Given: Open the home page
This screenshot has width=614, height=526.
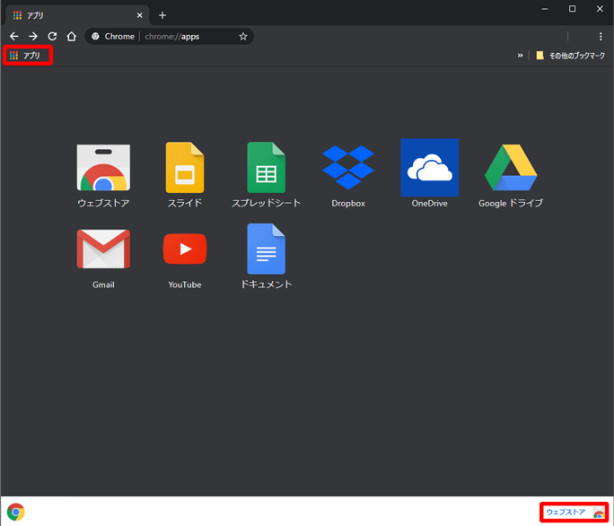Looking at the screenshot, I should coord(71,37).
